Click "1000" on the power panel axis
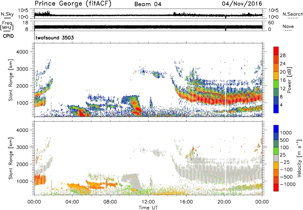The width and height of the screenshot is (303, 210). 22,103
